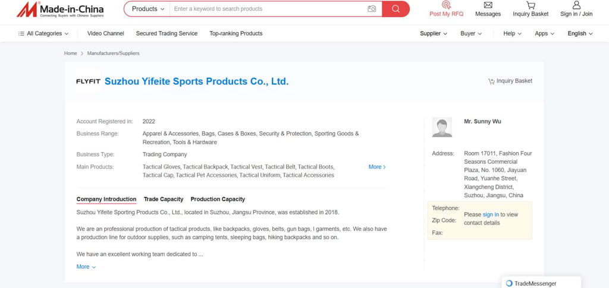Click sign in link for contact details
609x288 pixels.
[491, 215]
